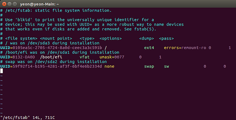Click the 'swap was on /dev/sda2' comment
This screenshot has width=236, height=120.
(53, 62)
